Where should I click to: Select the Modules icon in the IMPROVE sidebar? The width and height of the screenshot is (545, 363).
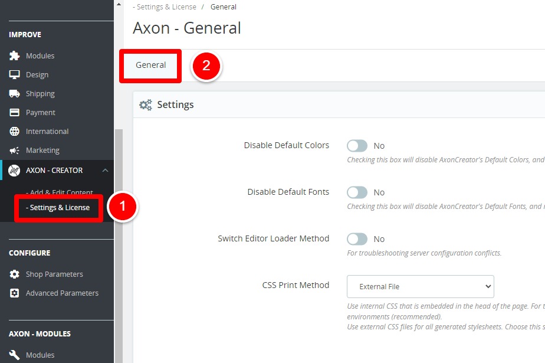coord(15,55)
